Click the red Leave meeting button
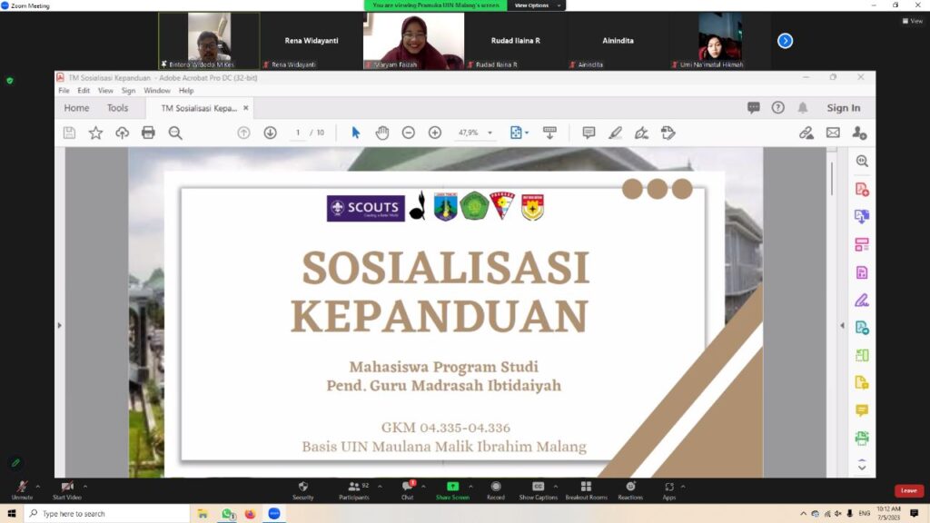This screenshot has height=523, width=930. (908, 490)
